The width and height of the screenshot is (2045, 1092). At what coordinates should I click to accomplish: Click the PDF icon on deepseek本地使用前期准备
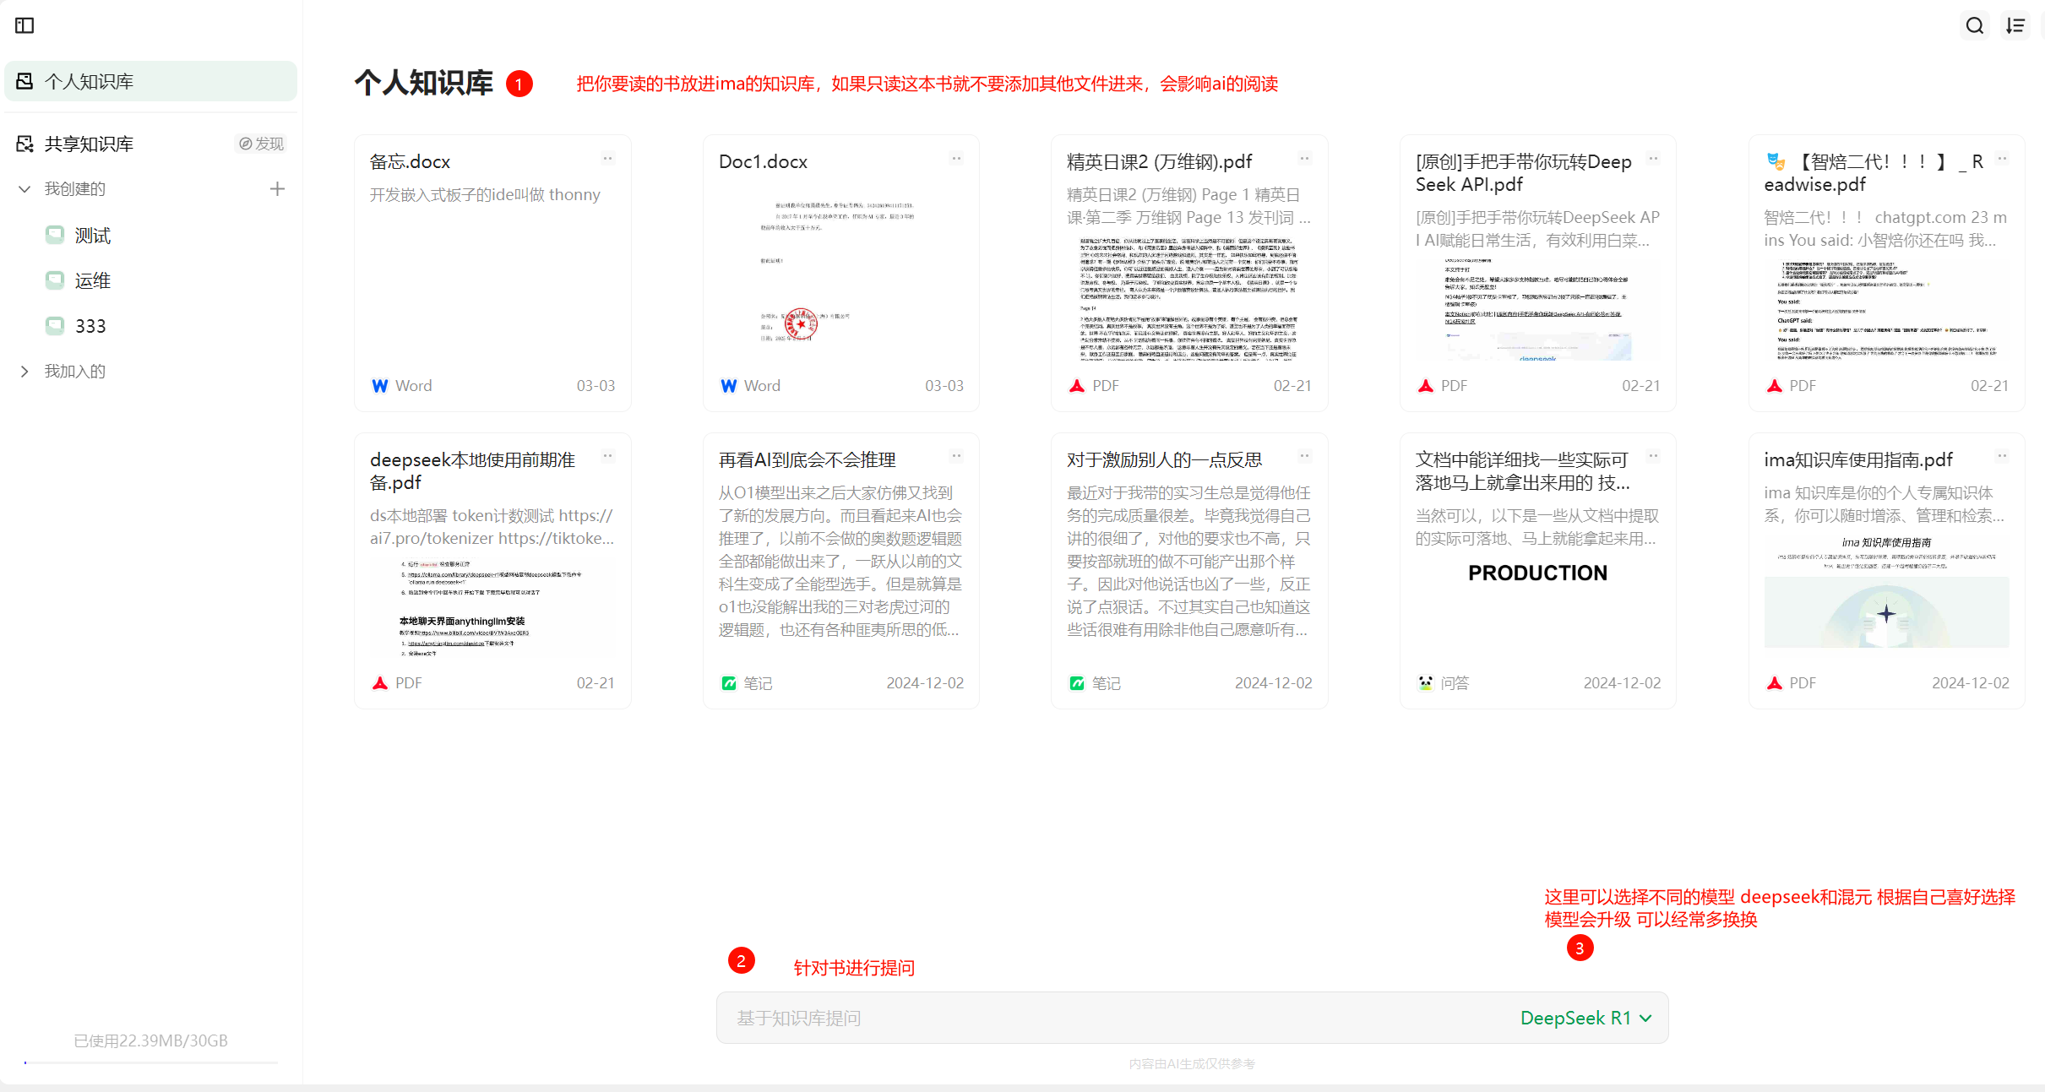coord(379,682)
